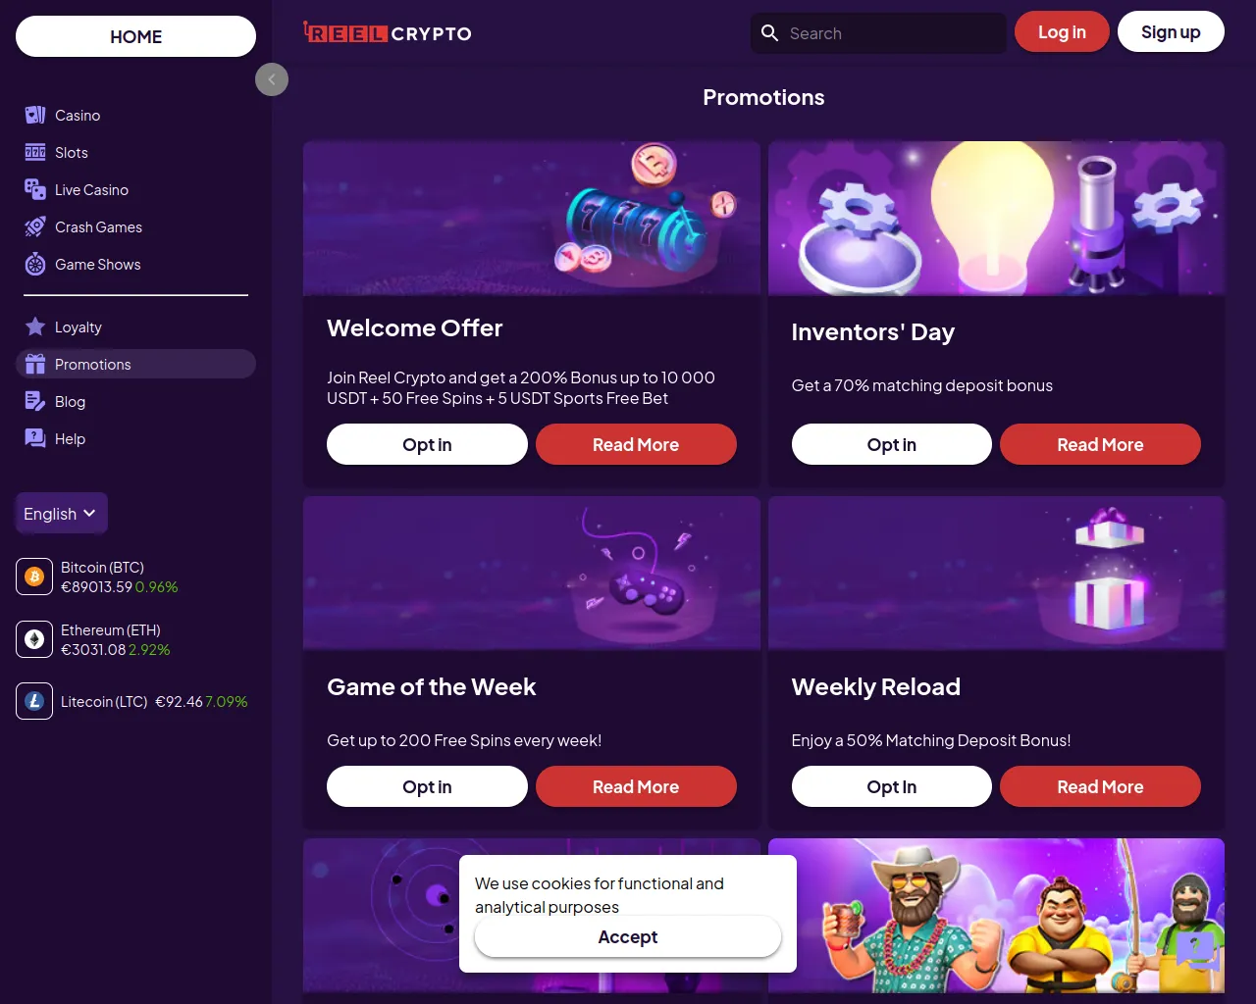The height and width of the screenshot is (1004, 1256).
Task: Open the Promotions menu item
Action: (135, 365)
